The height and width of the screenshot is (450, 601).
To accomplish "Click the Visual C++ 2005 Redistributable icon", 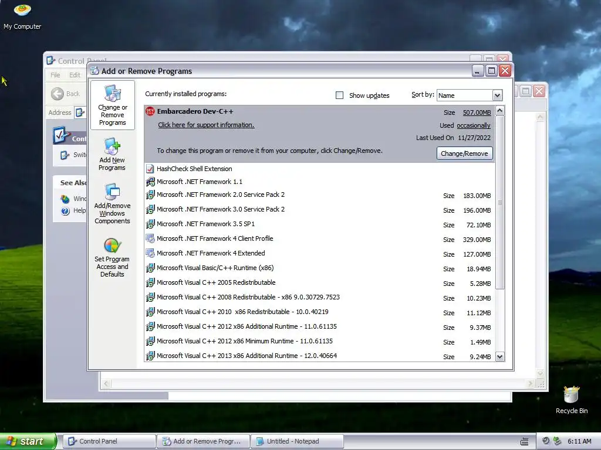I will coord(150,282).
